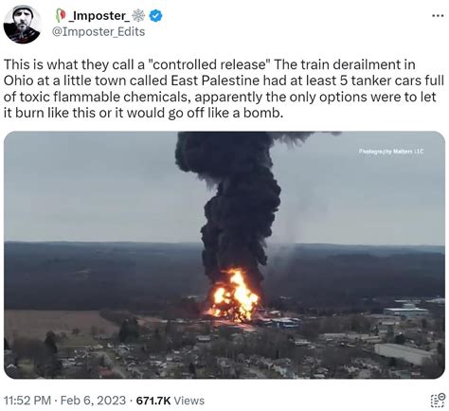Click "toxic flammable chemicals" in the tweet
The height and width of the screenshot is (411, 449).
(x=105, y=97)
